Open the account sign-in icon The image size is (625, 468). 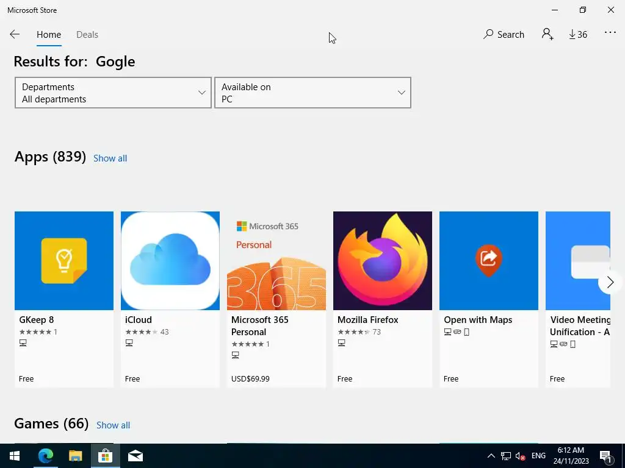coord(547,34)
